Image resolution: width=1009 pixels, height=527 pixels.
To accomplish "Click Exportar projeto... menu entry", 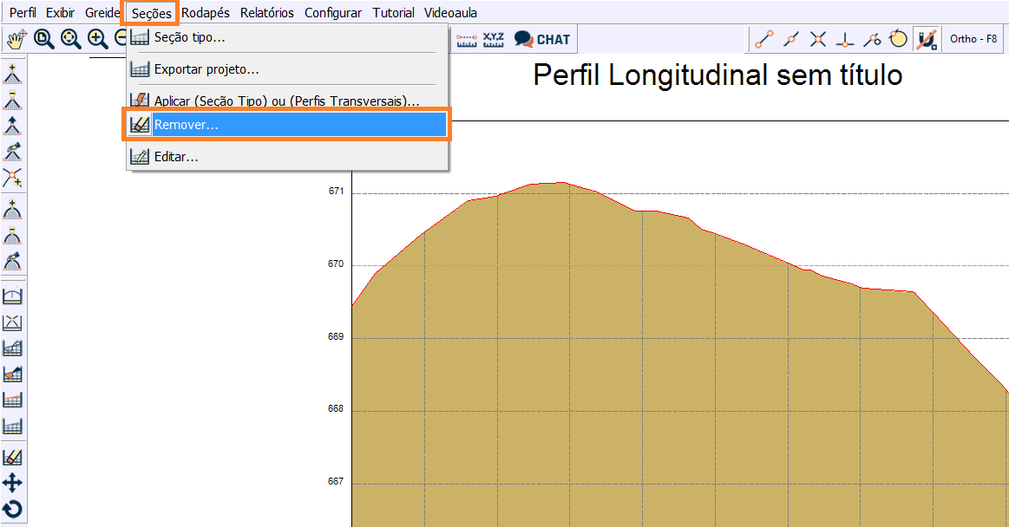I will point(206,69).
